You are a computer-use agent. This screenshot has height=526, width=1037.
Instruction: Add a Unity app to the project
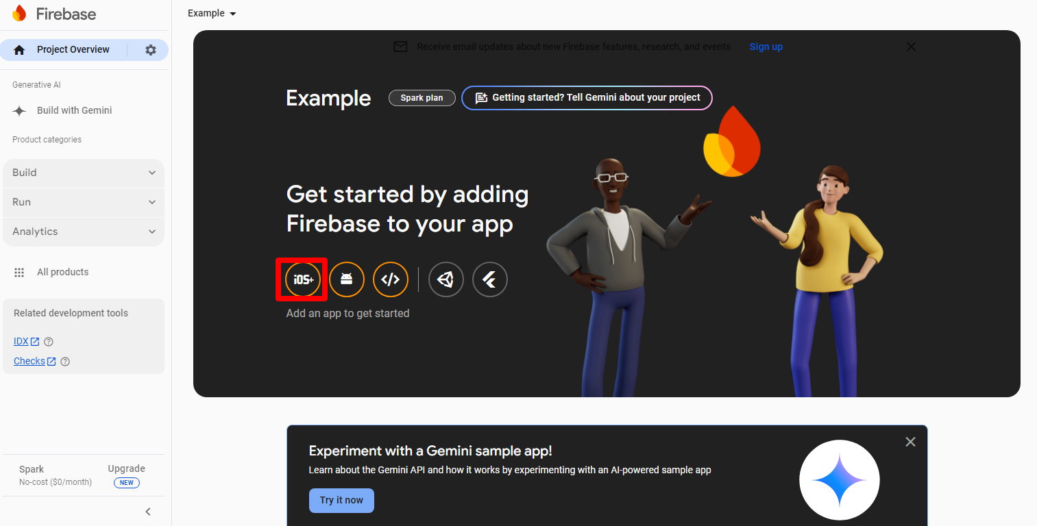coord(446,279)
